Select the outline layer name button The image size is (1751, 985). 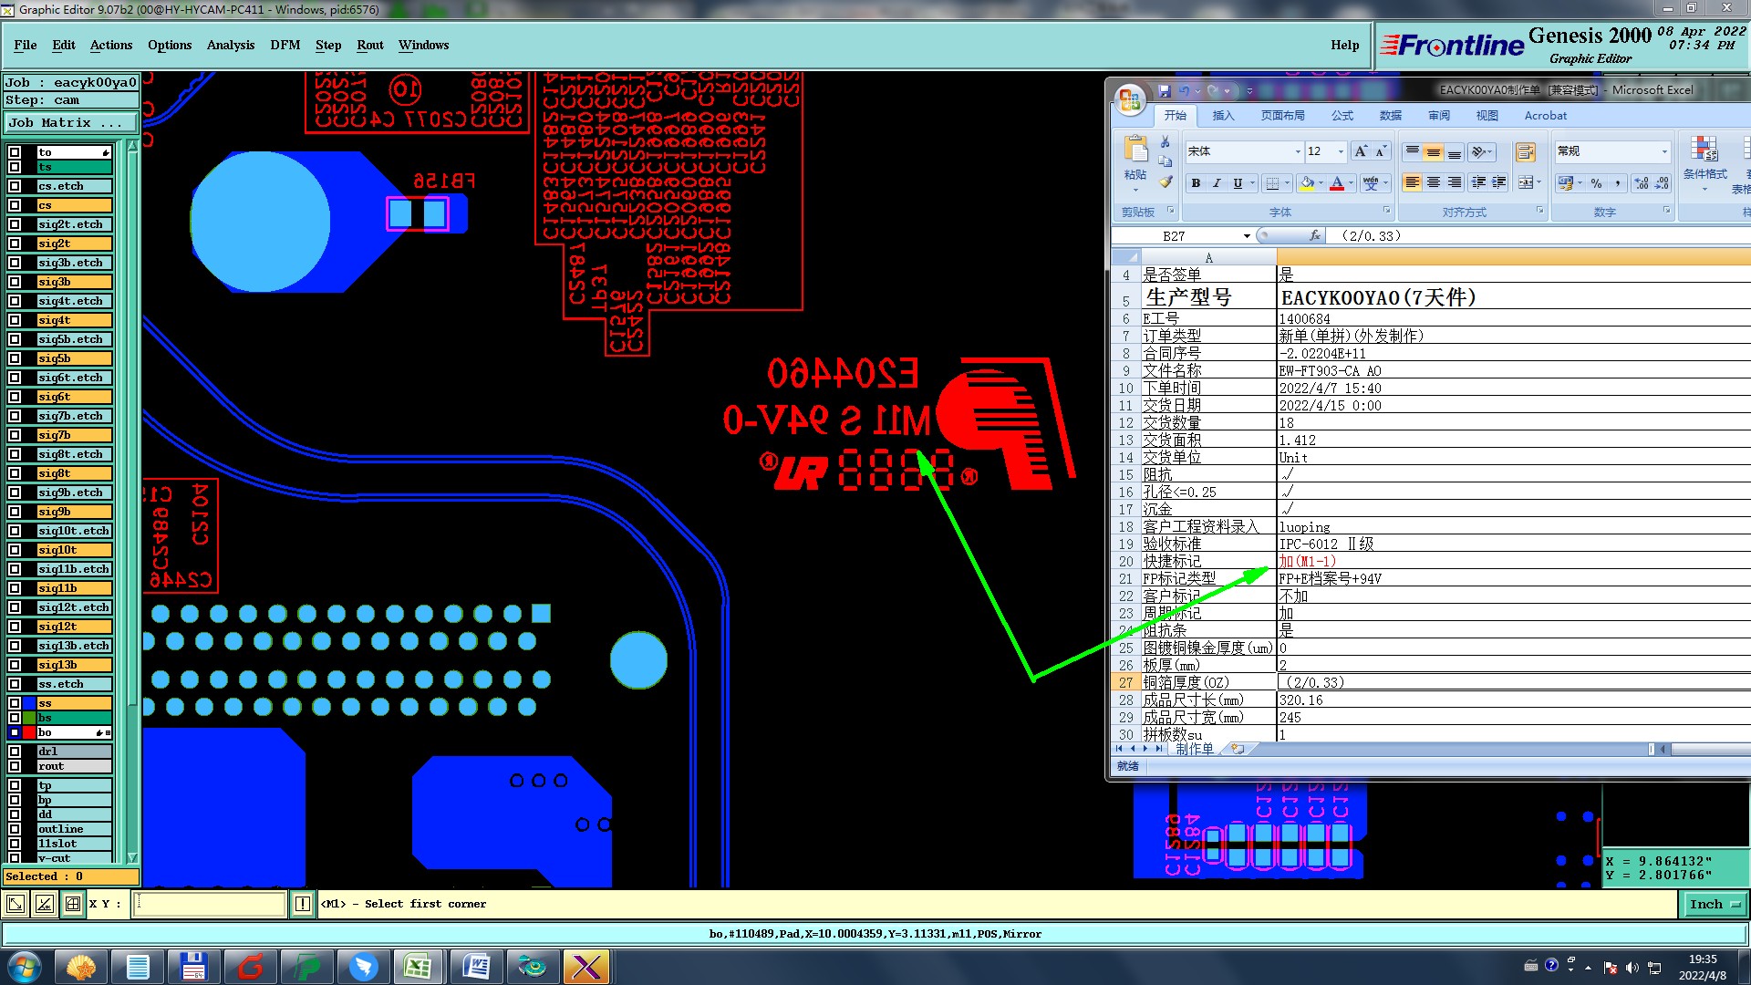[x=73, y=829]
